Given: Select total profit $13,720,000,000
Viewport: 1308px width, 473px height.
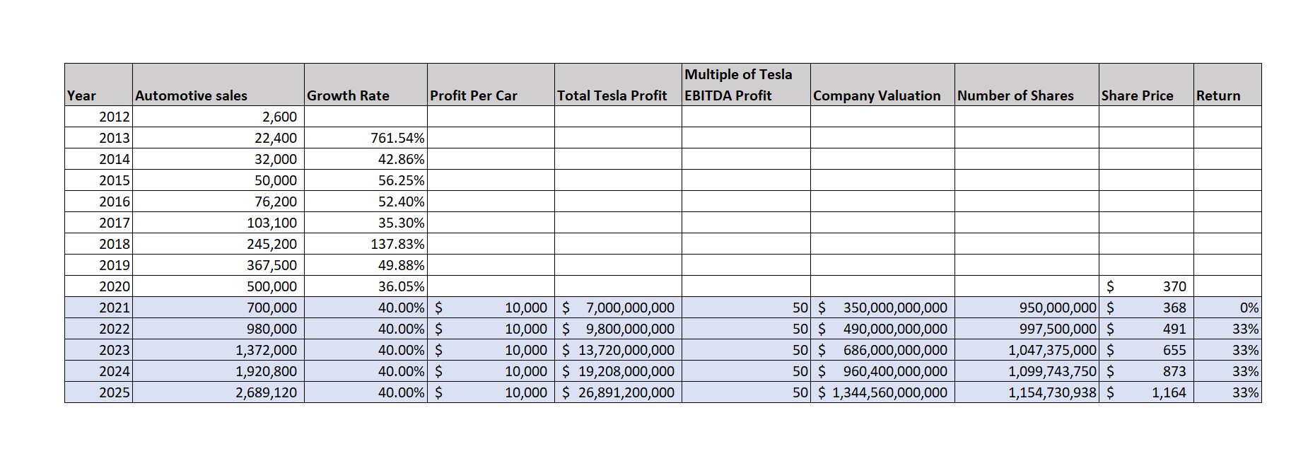Looking at the screenshot, I should tap(618, 350).
